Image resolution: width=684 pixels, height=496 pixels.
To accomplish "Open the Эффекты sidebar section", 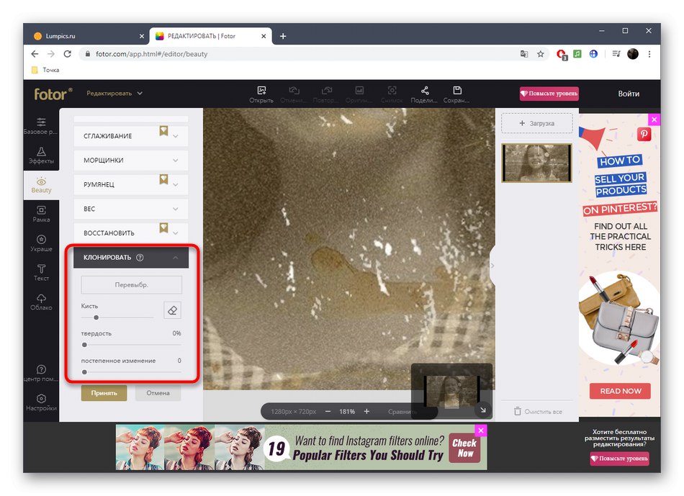I will 41,155.
